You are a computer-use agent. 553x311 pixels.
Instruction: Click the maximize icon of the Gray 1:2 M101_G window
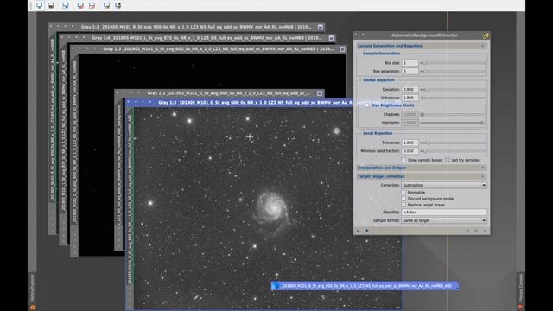pyautogui.click(x=320, y=93)
